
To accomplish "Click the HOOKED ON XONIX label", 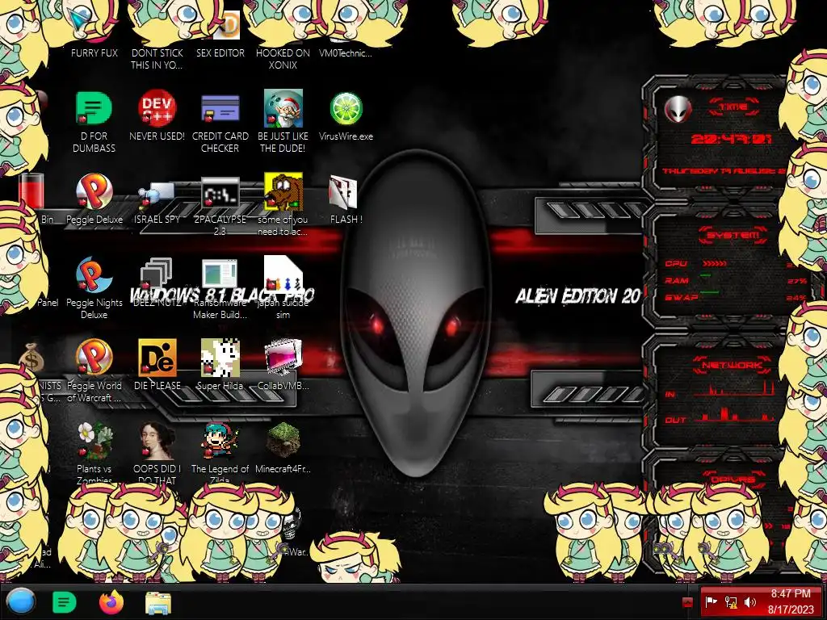I will coord(283,59).
